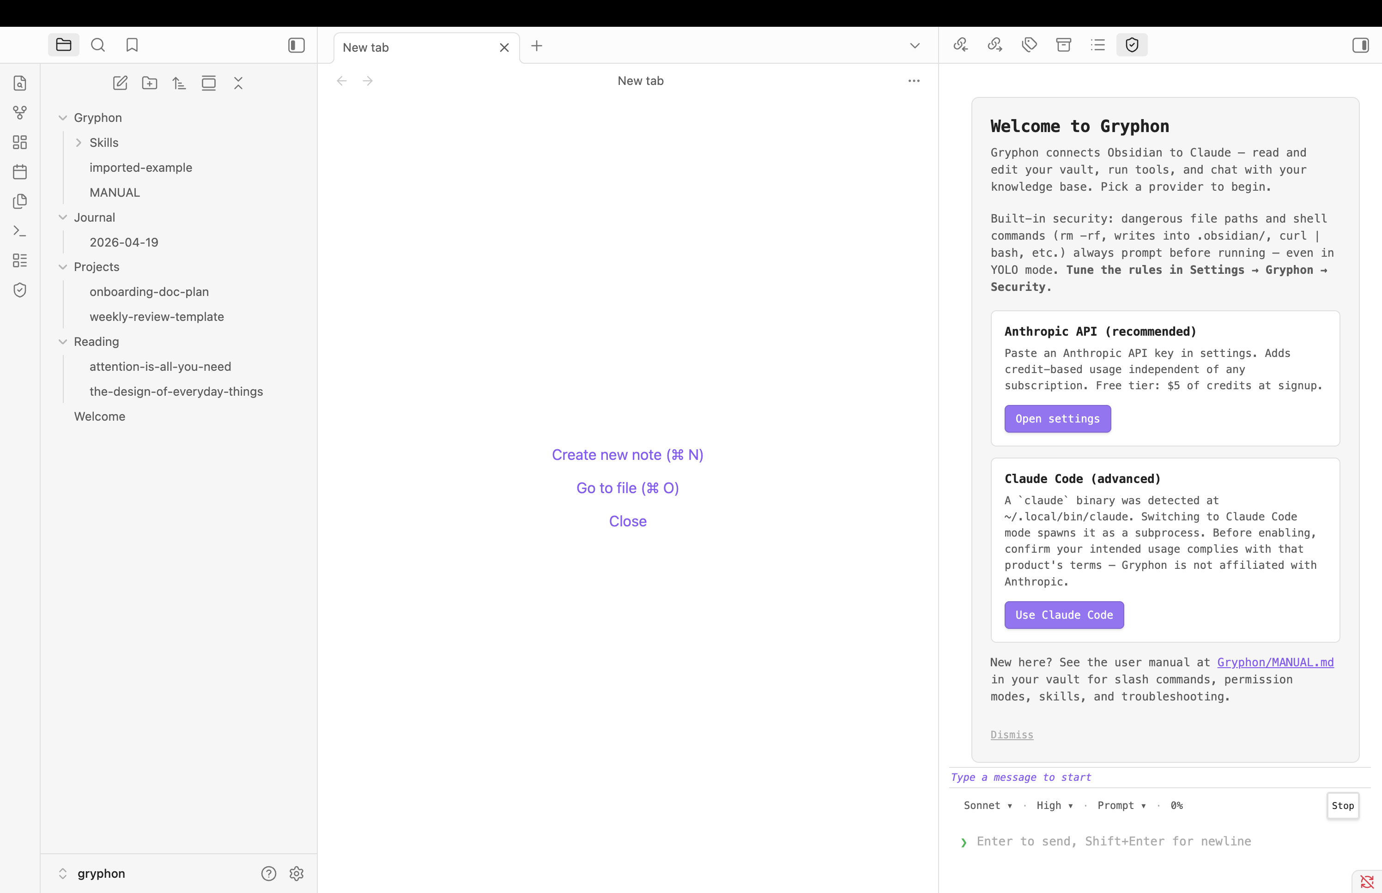This screenshot has width=1382, height=893.
Task: Dismiss the Welcome to Gryphon card
Action: click(1012, 735)
